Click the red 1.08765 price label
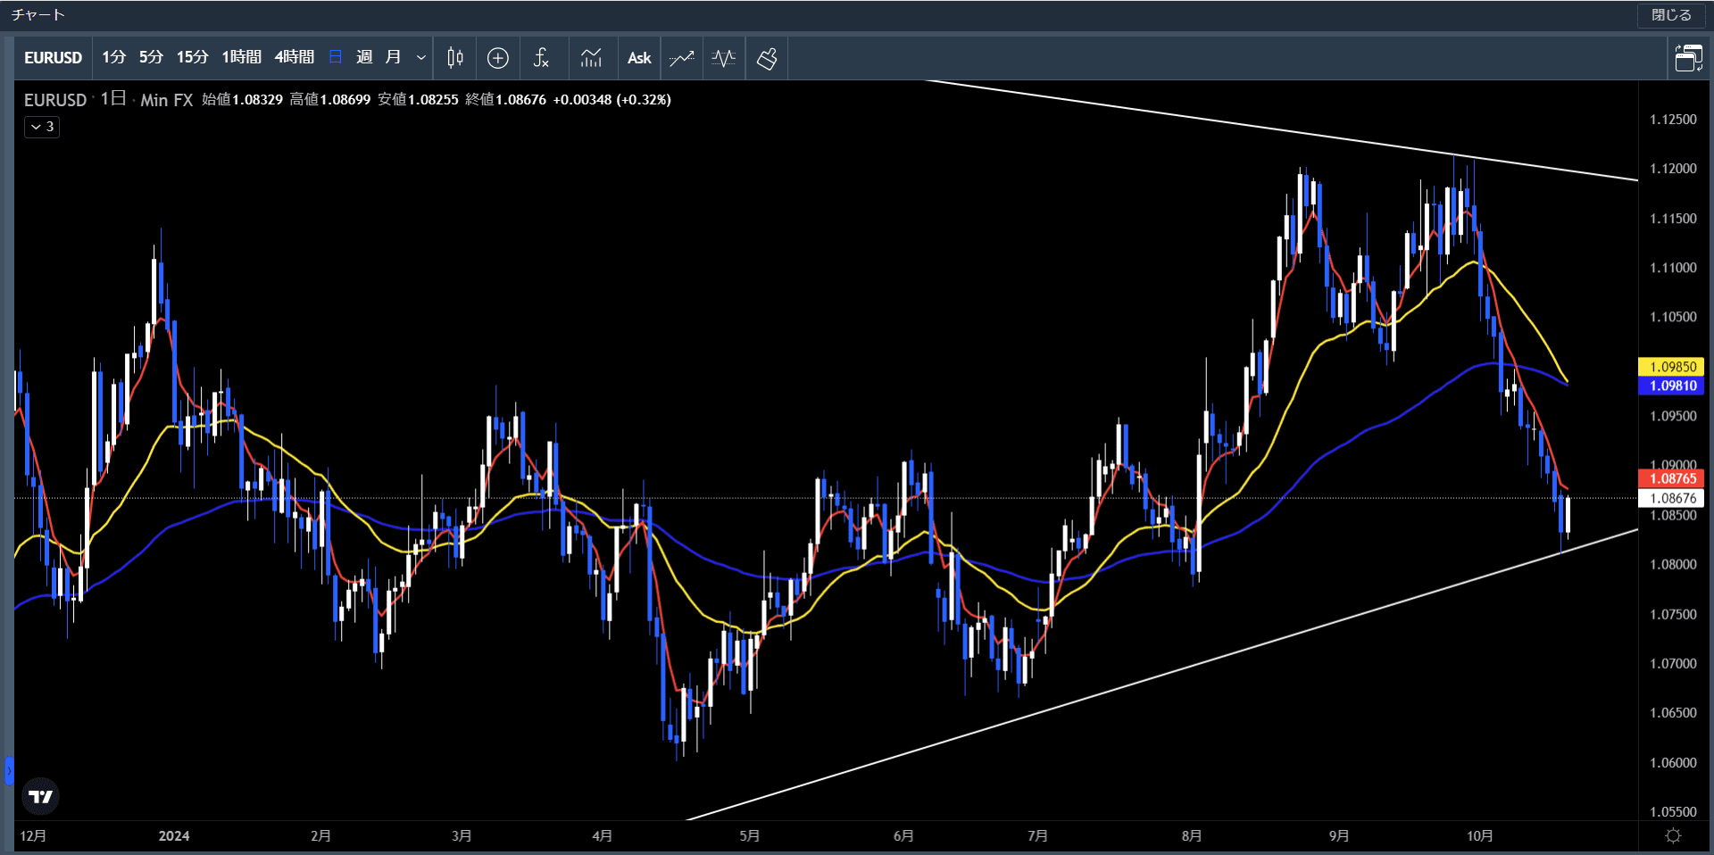 point(1671,478)
